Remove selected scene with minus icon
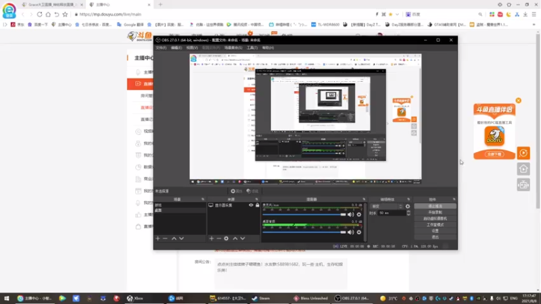Viewport: 541px width, 304px height. click(165, 238)
